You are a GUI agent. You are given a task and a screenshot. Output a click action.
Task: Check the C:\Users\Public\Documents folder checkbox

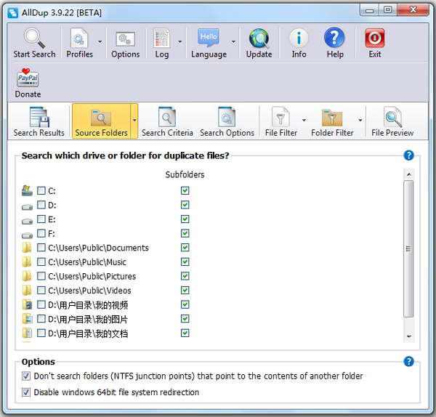[41, 248]
